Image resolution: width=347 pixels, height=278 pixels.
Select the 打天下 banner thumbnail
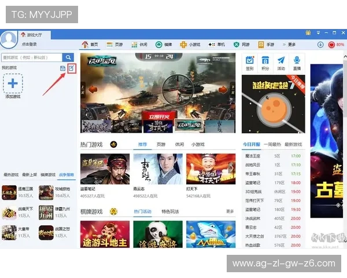point(158,126)
